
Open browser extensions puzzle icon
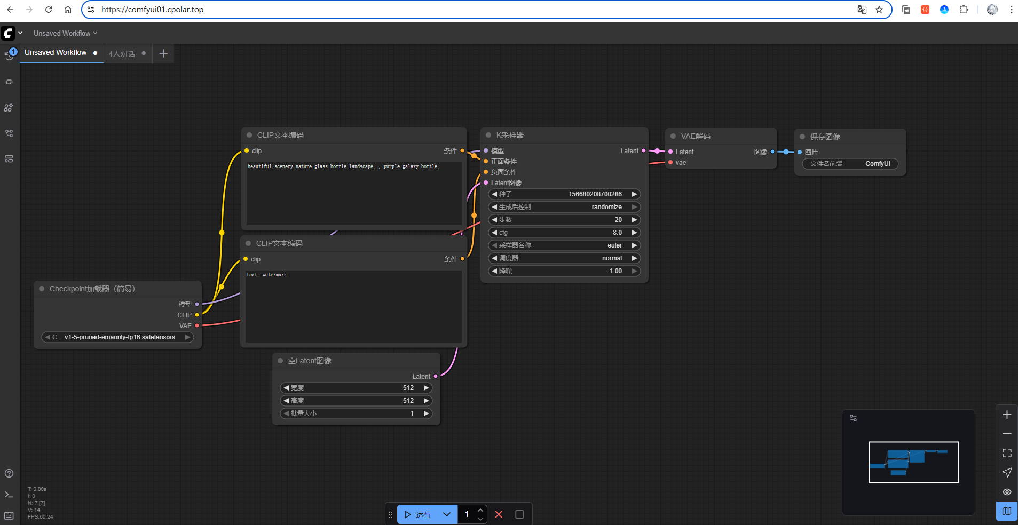(x=964, y=10)
